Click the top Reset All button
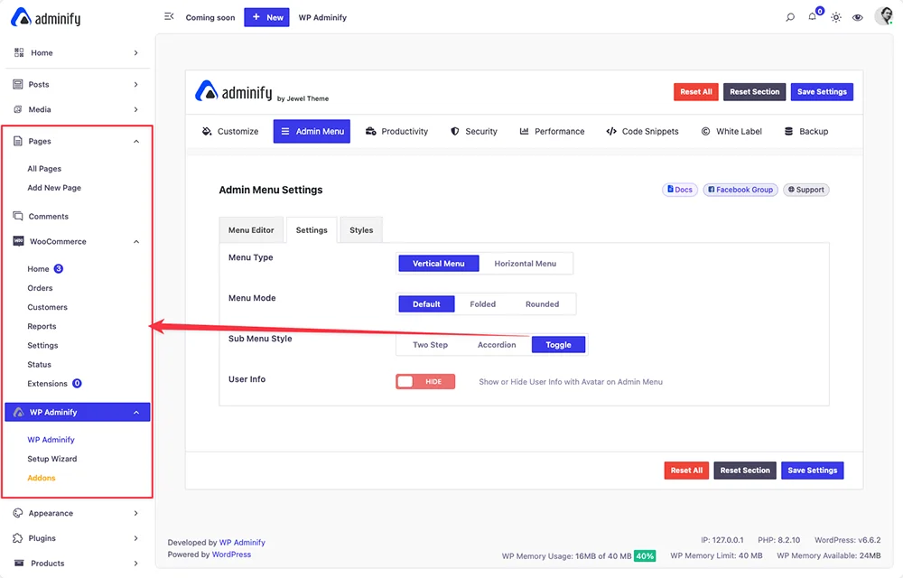Image resolution: width=903 pixels, height=578 pixels. [x=695, y=91]
